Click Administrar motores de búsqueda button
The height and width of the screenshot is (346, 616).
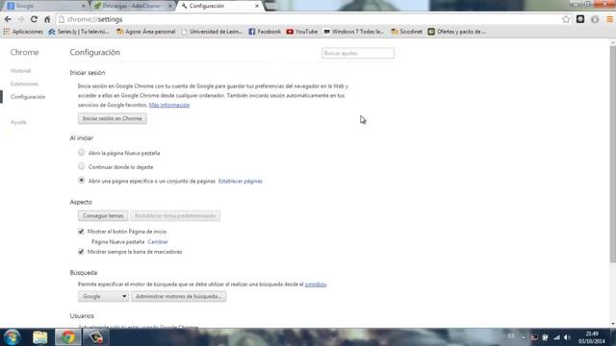tap(179, 296)
